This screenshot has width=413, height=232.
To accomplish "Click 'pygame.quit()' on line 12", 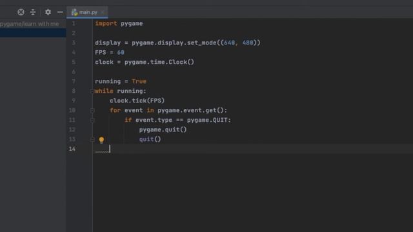I will pos(163,130).
